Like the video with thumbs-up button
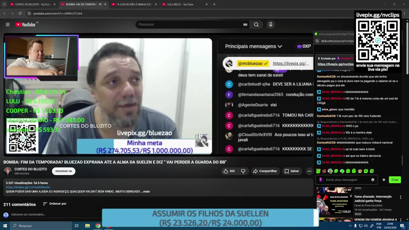The height and width of the screenshot is (230, 409). [229, 171]
